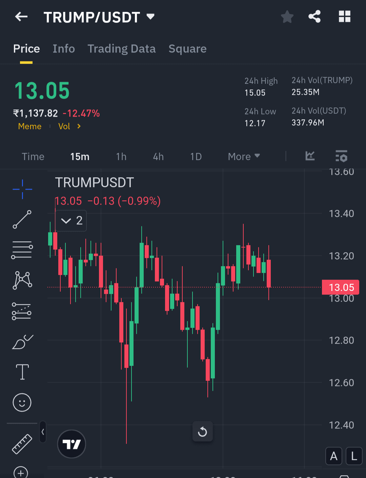Switch to the Price tab

(x=26, y=49)
